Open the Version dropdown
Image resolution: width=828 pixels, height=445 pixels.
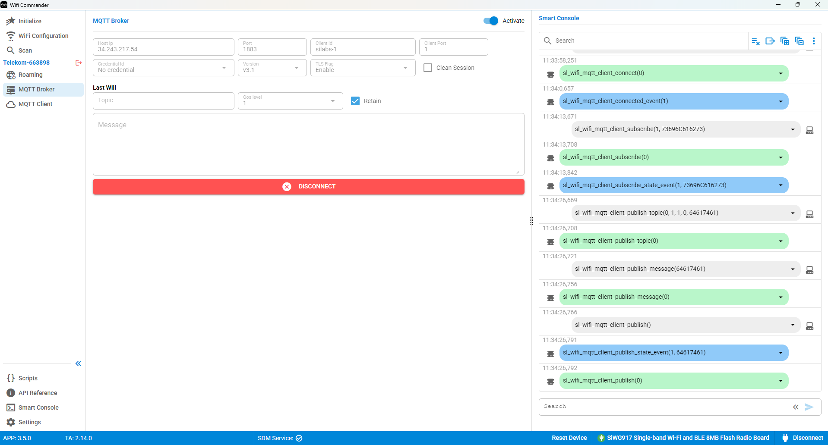272,68
